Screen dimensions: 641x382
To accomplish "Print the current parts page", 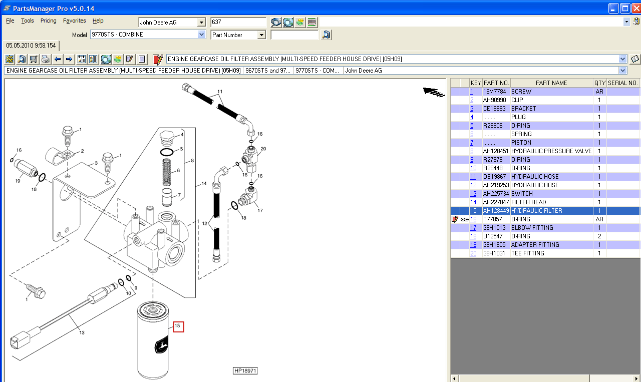I will (x=46, y=59).
